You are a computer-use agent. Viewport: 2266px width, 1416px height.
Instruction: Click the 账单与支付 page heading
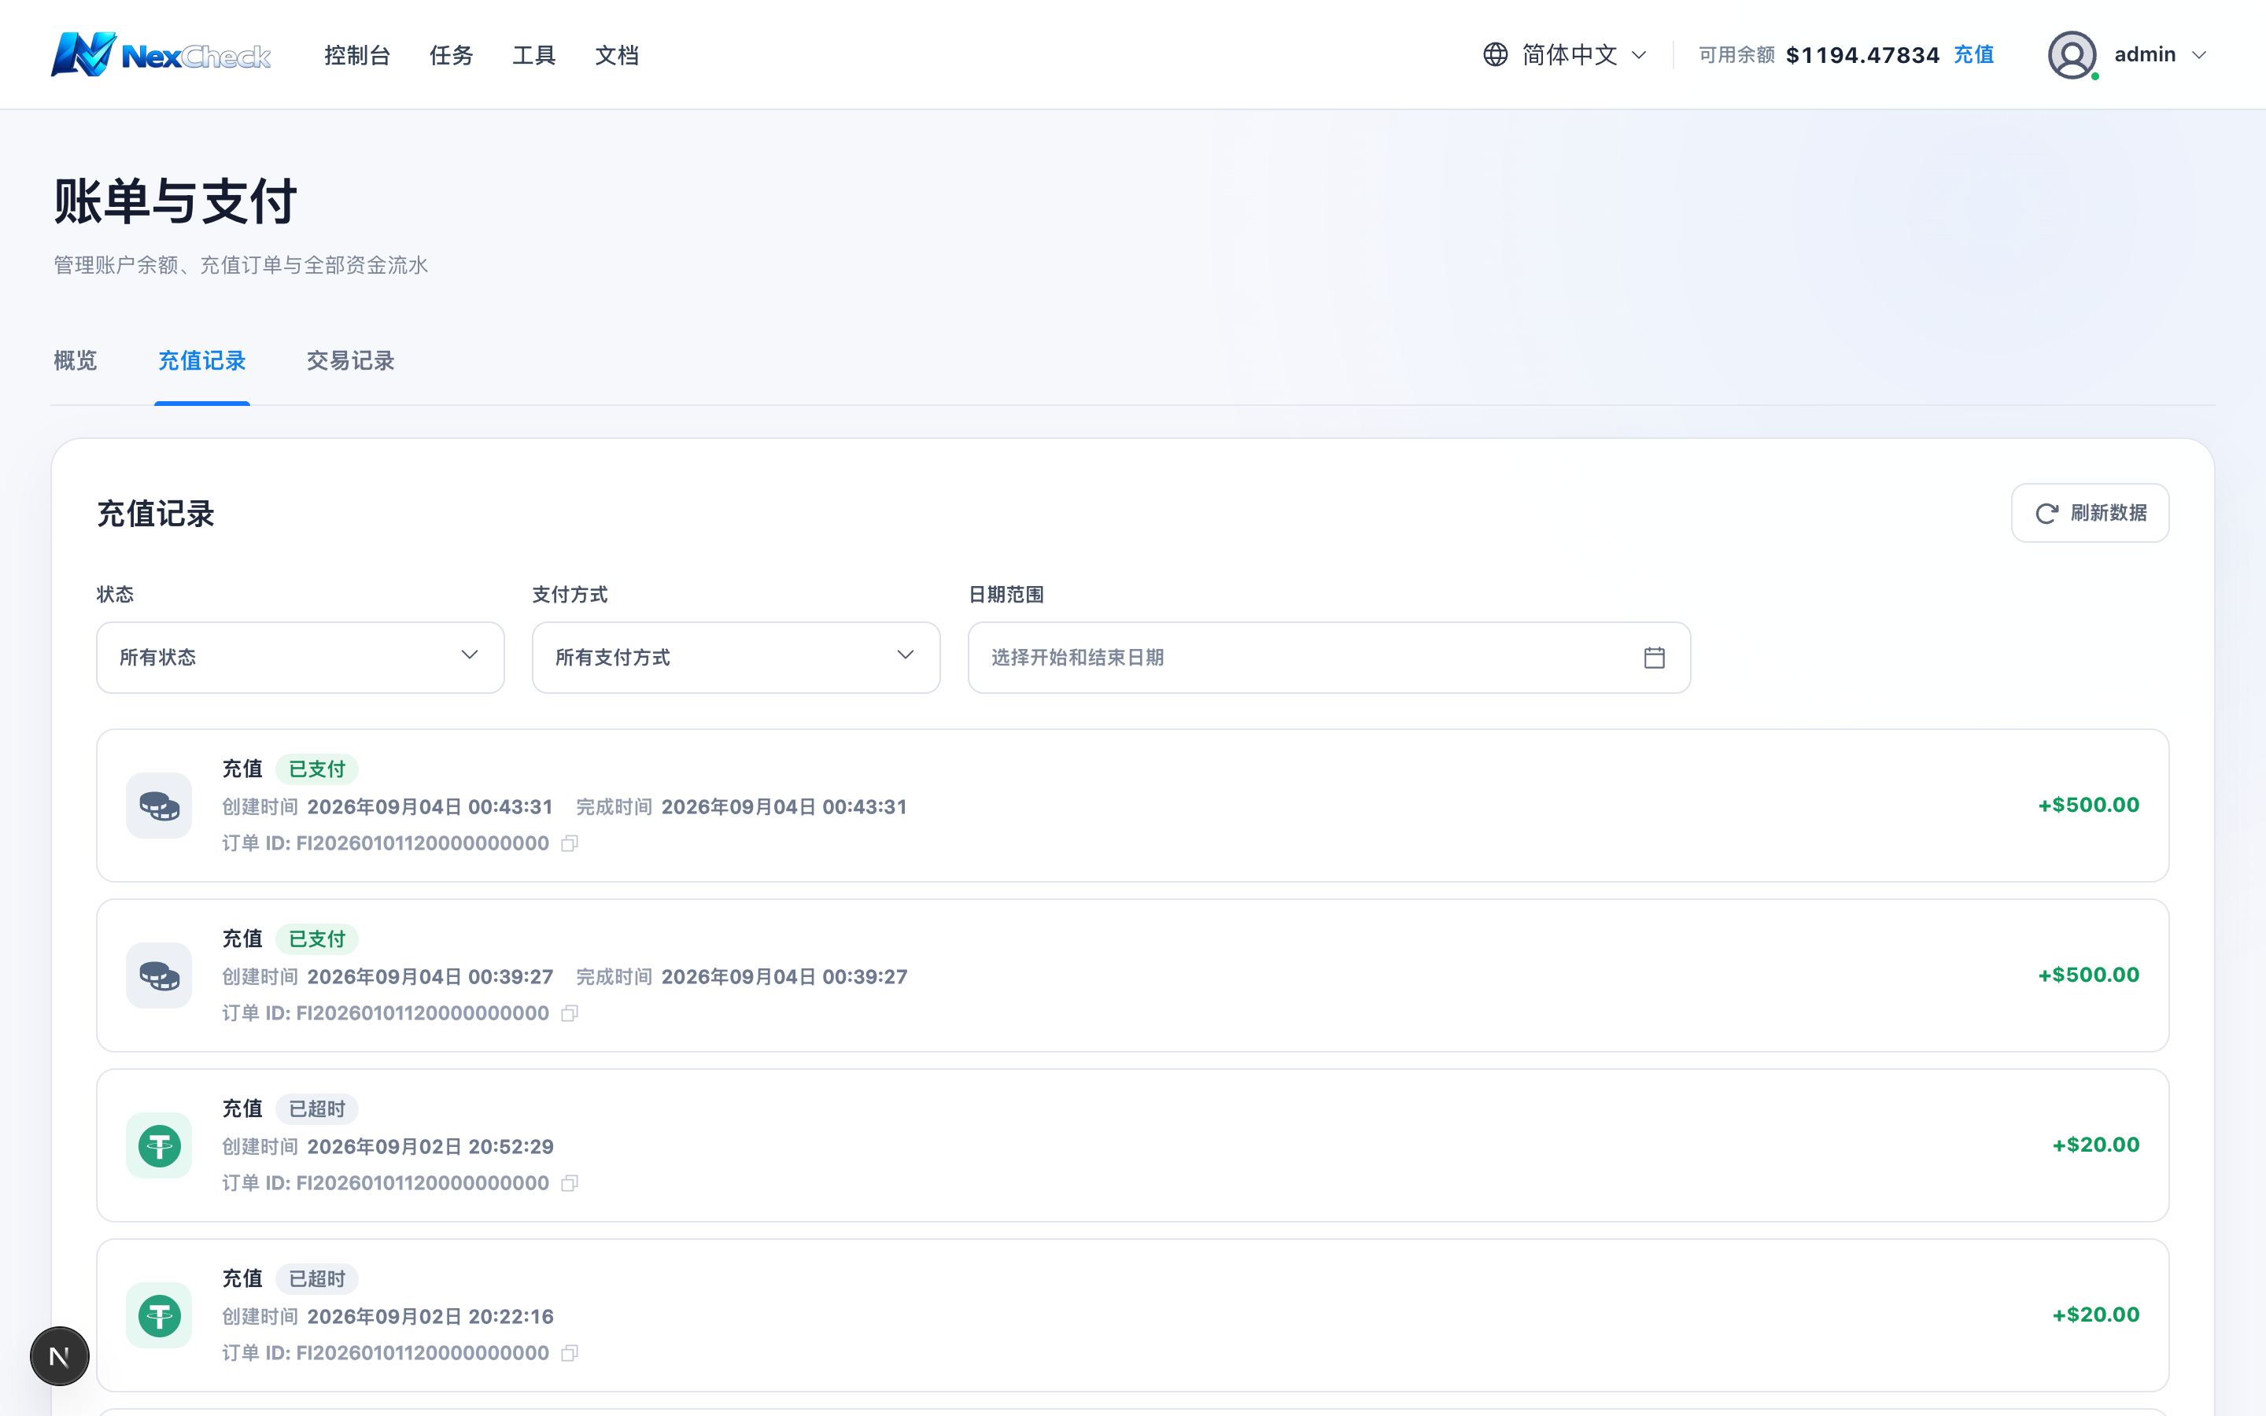pos(175,201)
